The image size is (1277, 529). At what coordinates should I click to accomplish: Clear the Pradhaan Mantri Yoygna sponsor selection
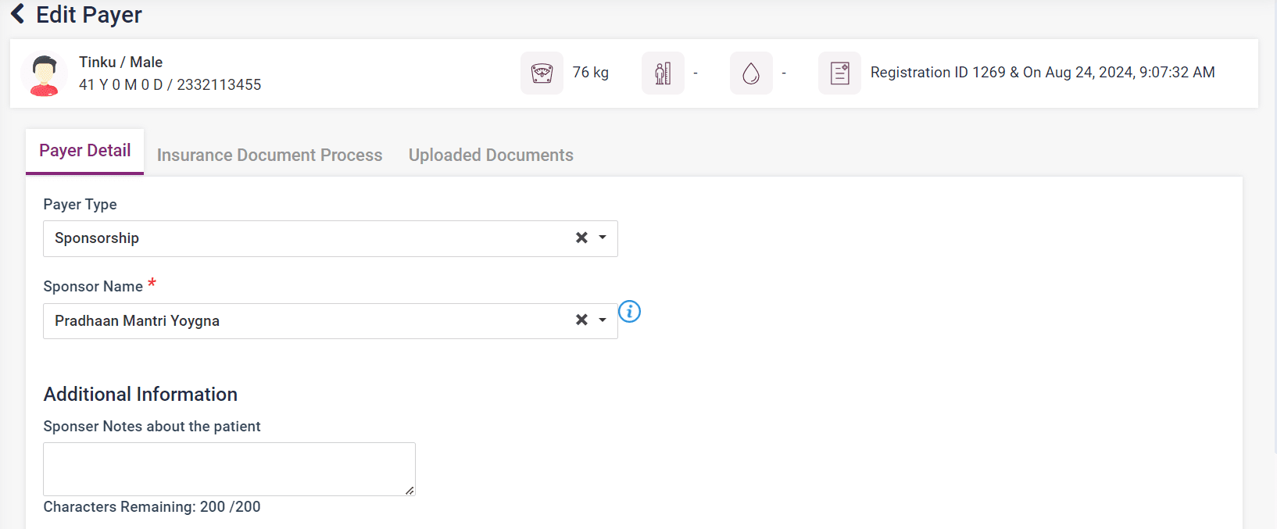581,320
